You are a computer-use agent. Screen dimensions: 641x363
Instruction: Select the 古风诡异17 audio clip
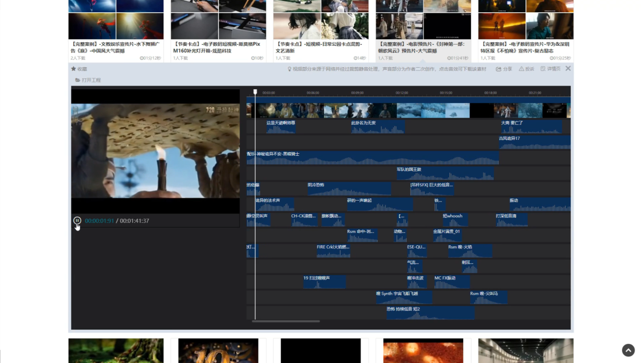click(535, 142)
